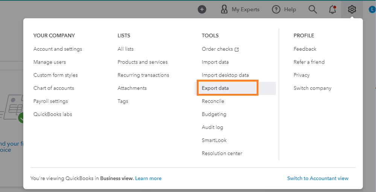Viewport: 376px width, 192px height.
Task: Open Budgeting tool
Action: (214, 114)
